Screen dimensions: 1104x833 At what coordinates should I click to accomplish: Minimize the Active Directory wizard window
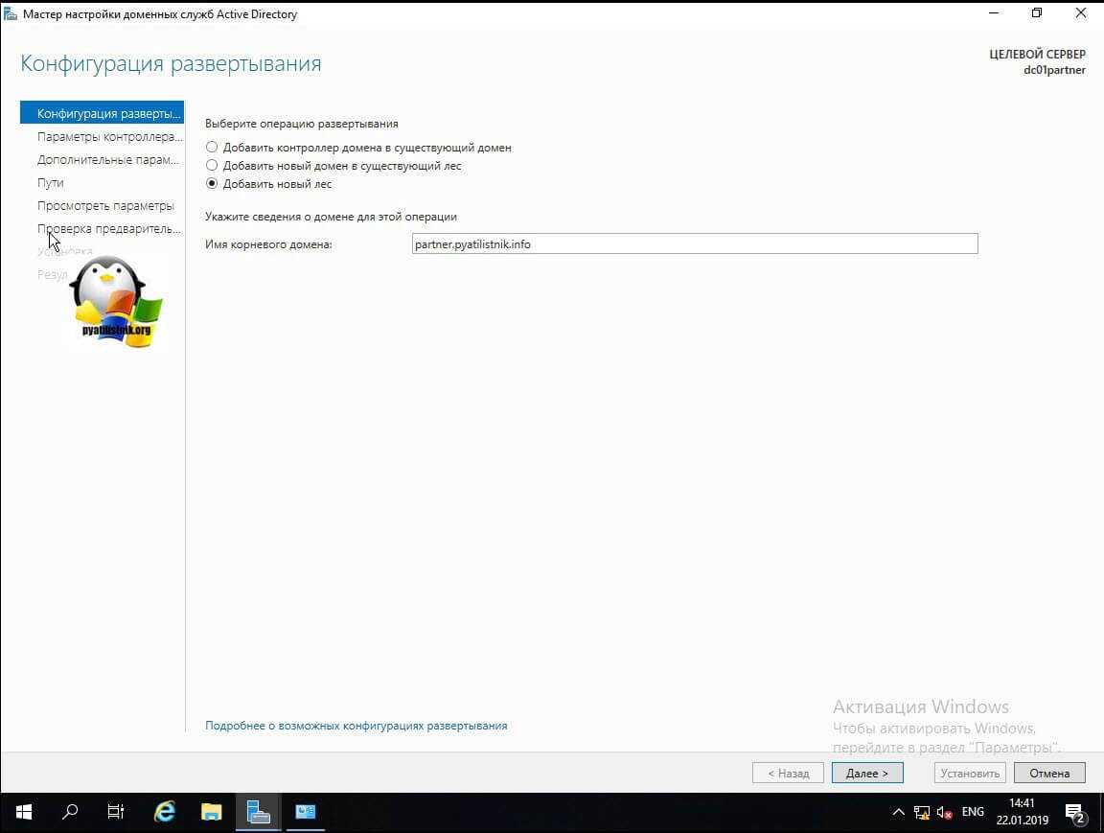tap(994, 13)
